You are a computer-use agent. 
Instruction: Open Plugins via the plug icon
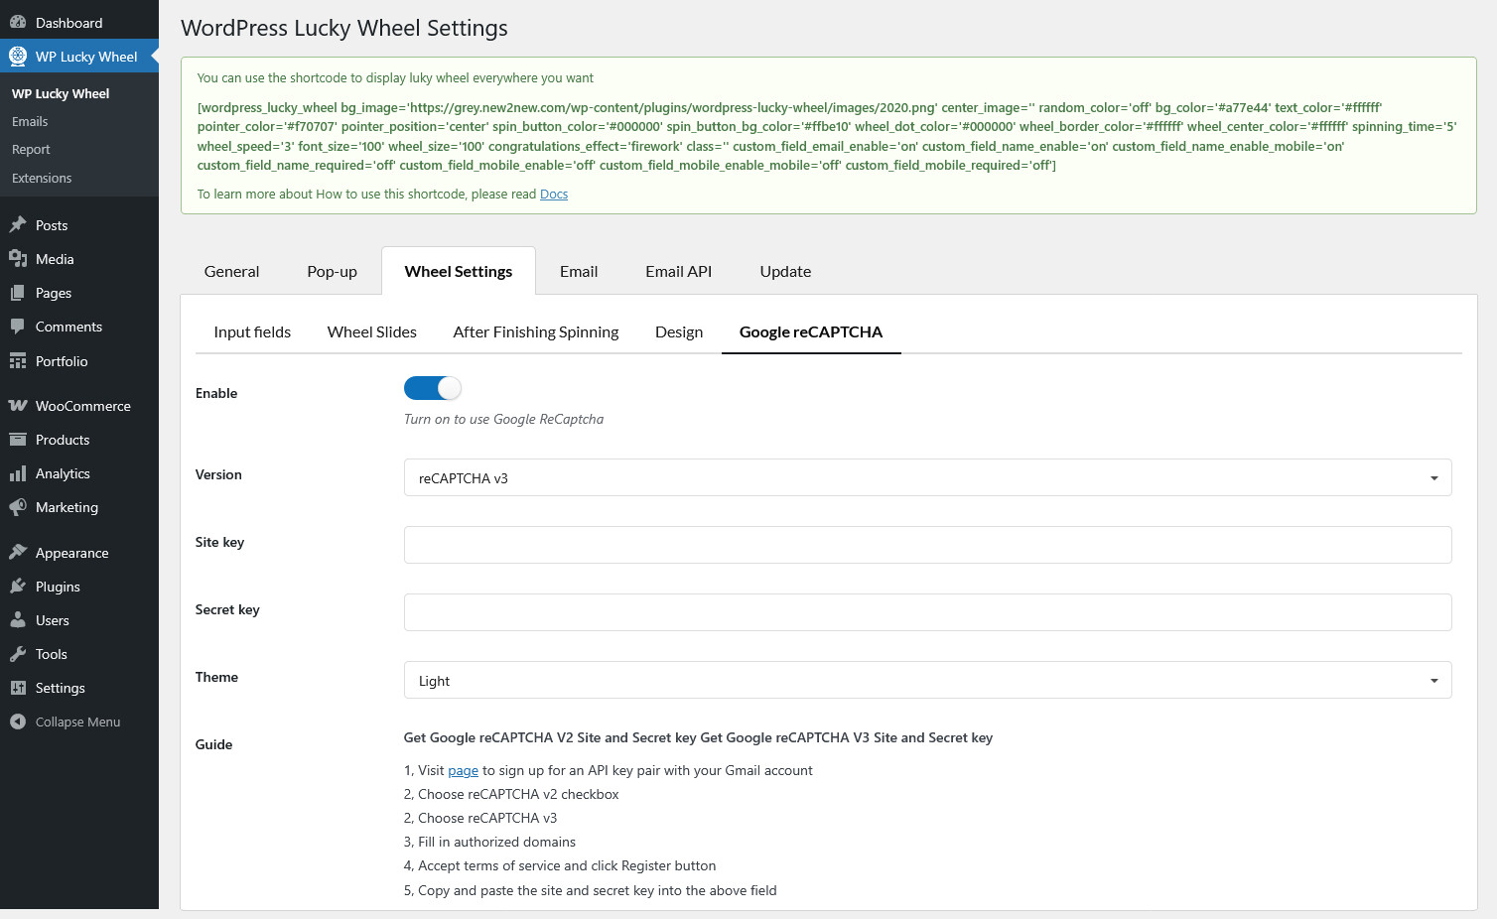[18, 587]
